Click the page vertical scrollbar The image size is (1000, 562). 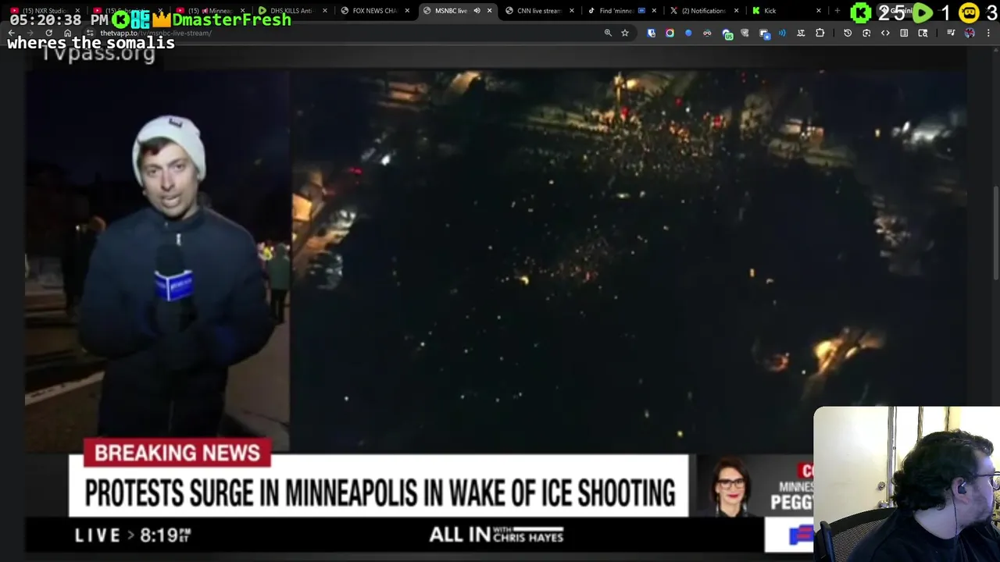pyautogui.click(x=995, y=232)
